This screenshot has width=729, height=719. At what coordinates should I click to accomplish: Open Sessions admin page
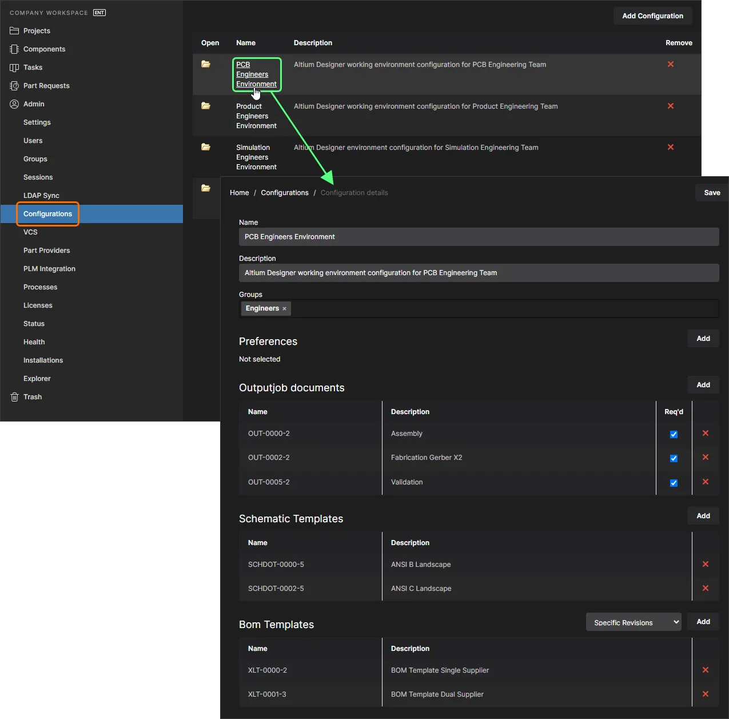pos(38,177)
